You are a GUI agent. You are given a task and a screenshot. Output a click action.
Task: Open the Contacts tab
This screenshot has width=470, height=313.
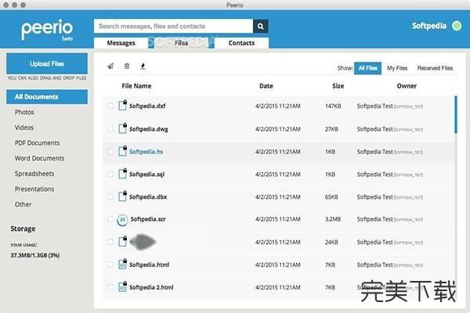tap(241, 43)
